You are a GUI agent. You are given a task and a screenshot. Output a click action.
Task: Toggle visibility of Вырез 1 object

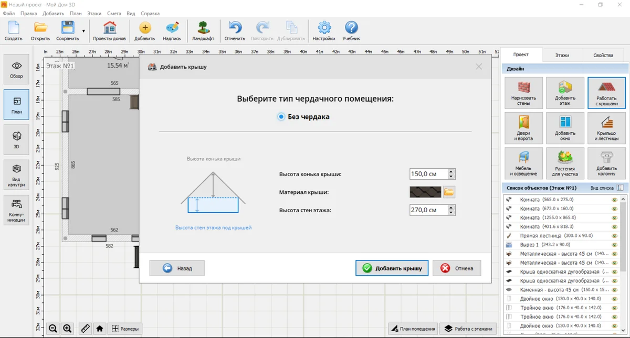[614, 245]
